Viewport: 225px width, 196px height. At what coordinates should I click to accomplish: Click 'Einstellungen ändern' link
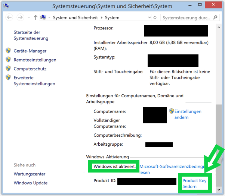coord(188,114)
